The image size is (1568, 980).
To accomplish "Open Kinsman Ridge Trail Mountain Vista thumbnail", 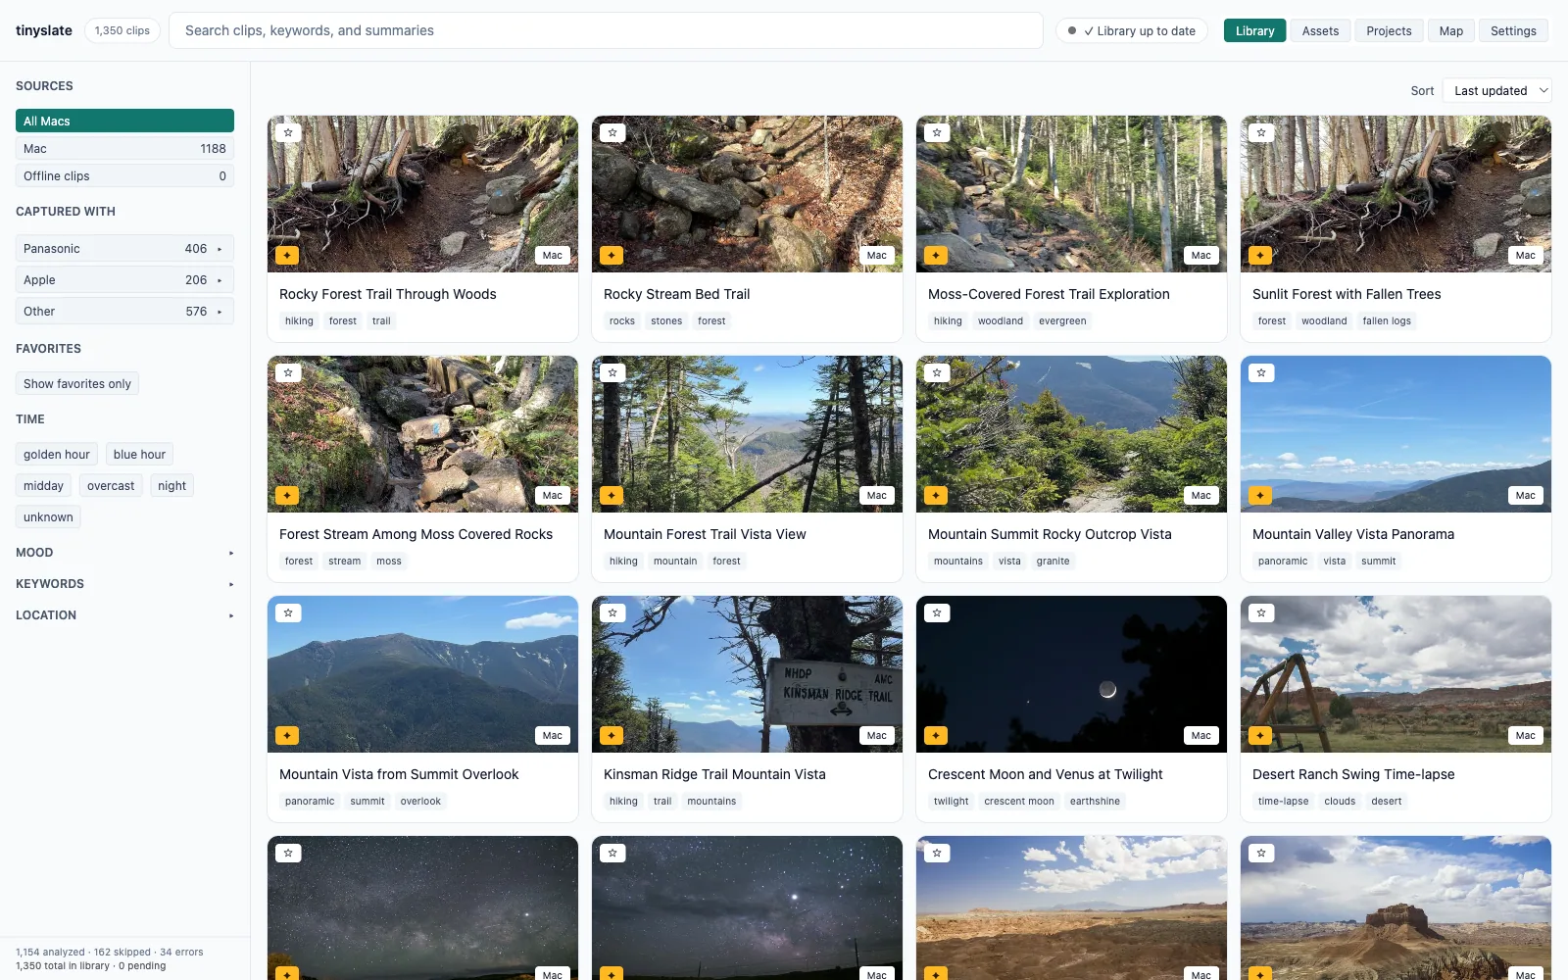I will (x=747, y=674).
